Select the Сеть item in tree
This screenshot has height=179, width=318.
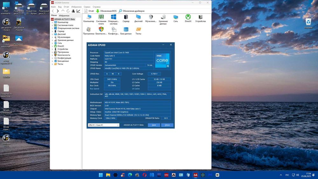click(x=59, y=43)
